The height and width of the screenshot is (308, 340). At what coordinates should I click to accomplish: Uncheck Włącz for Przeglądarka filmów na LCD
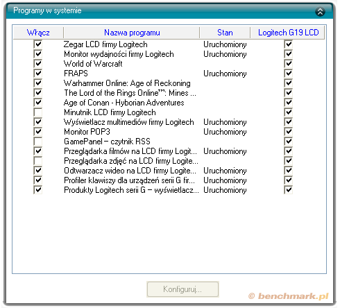click(38, 151)
